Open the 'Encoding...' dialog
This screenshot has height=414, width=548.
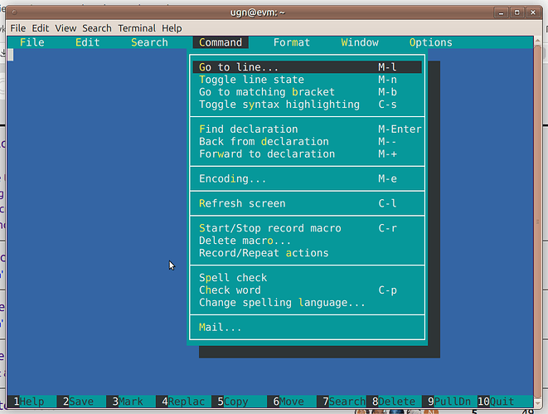(232, 178)
